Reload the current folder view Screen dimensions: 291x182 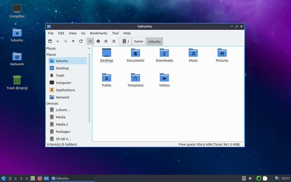pyautogui.click(x=81, y=41)
